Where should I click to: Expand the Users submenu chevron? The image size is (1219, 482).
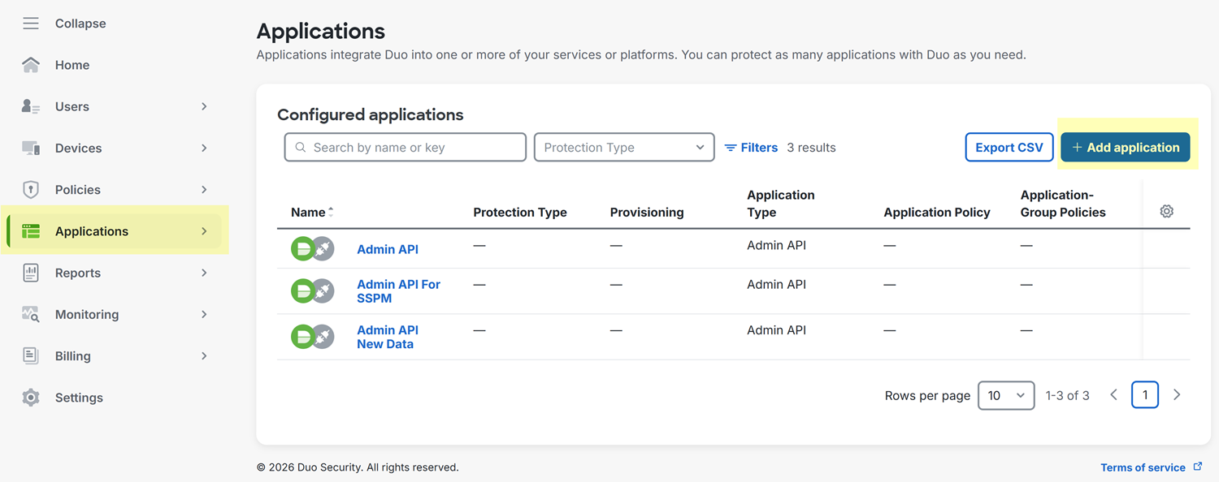(x=204, y=106)
